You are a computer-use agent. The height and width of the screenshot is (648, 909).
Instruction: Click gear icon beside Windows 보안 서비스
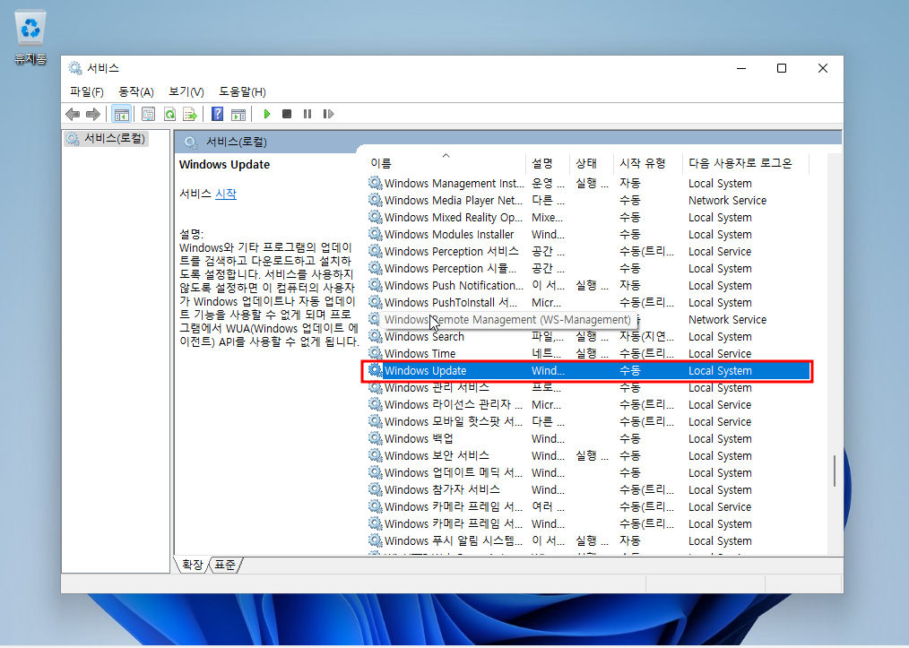pyautogui.click(x=375, y=455)
